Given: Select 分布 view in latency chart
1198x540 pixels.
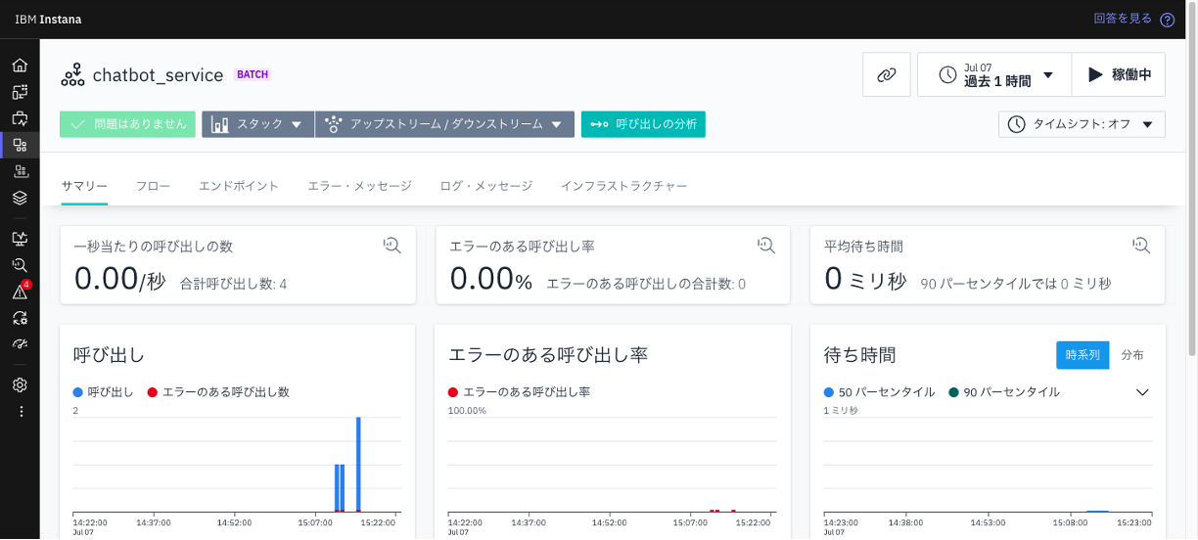Looking at the screenshot, I should tap(1132, 355).
